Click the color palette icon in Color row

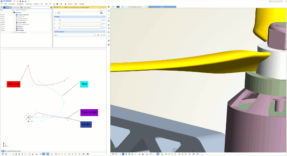(98, 35)
